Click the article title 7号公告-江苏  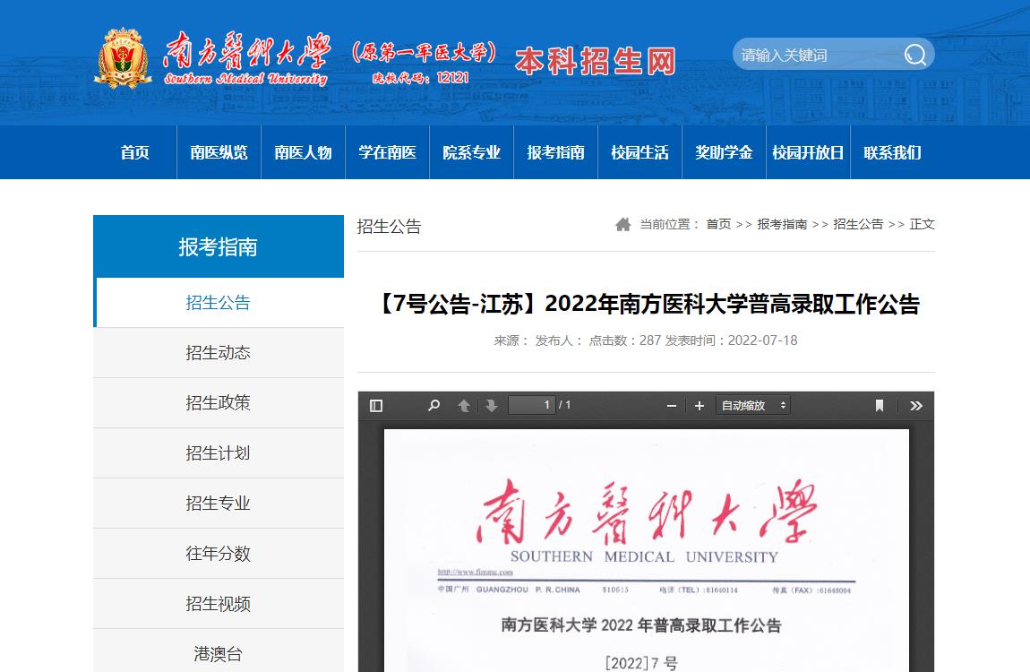pyautogui.click(x=646, y=304)
